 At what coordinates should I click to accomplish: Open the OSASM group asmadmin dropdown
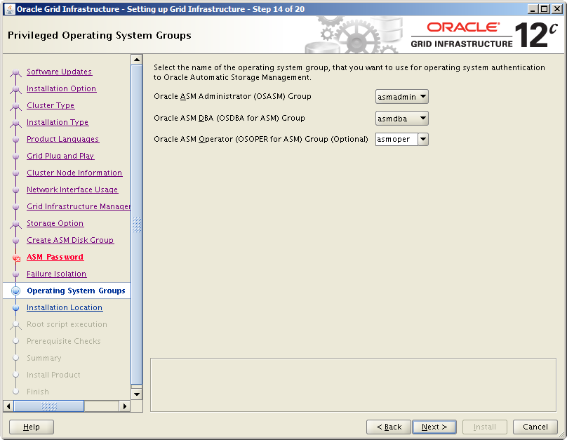[402, 97]
